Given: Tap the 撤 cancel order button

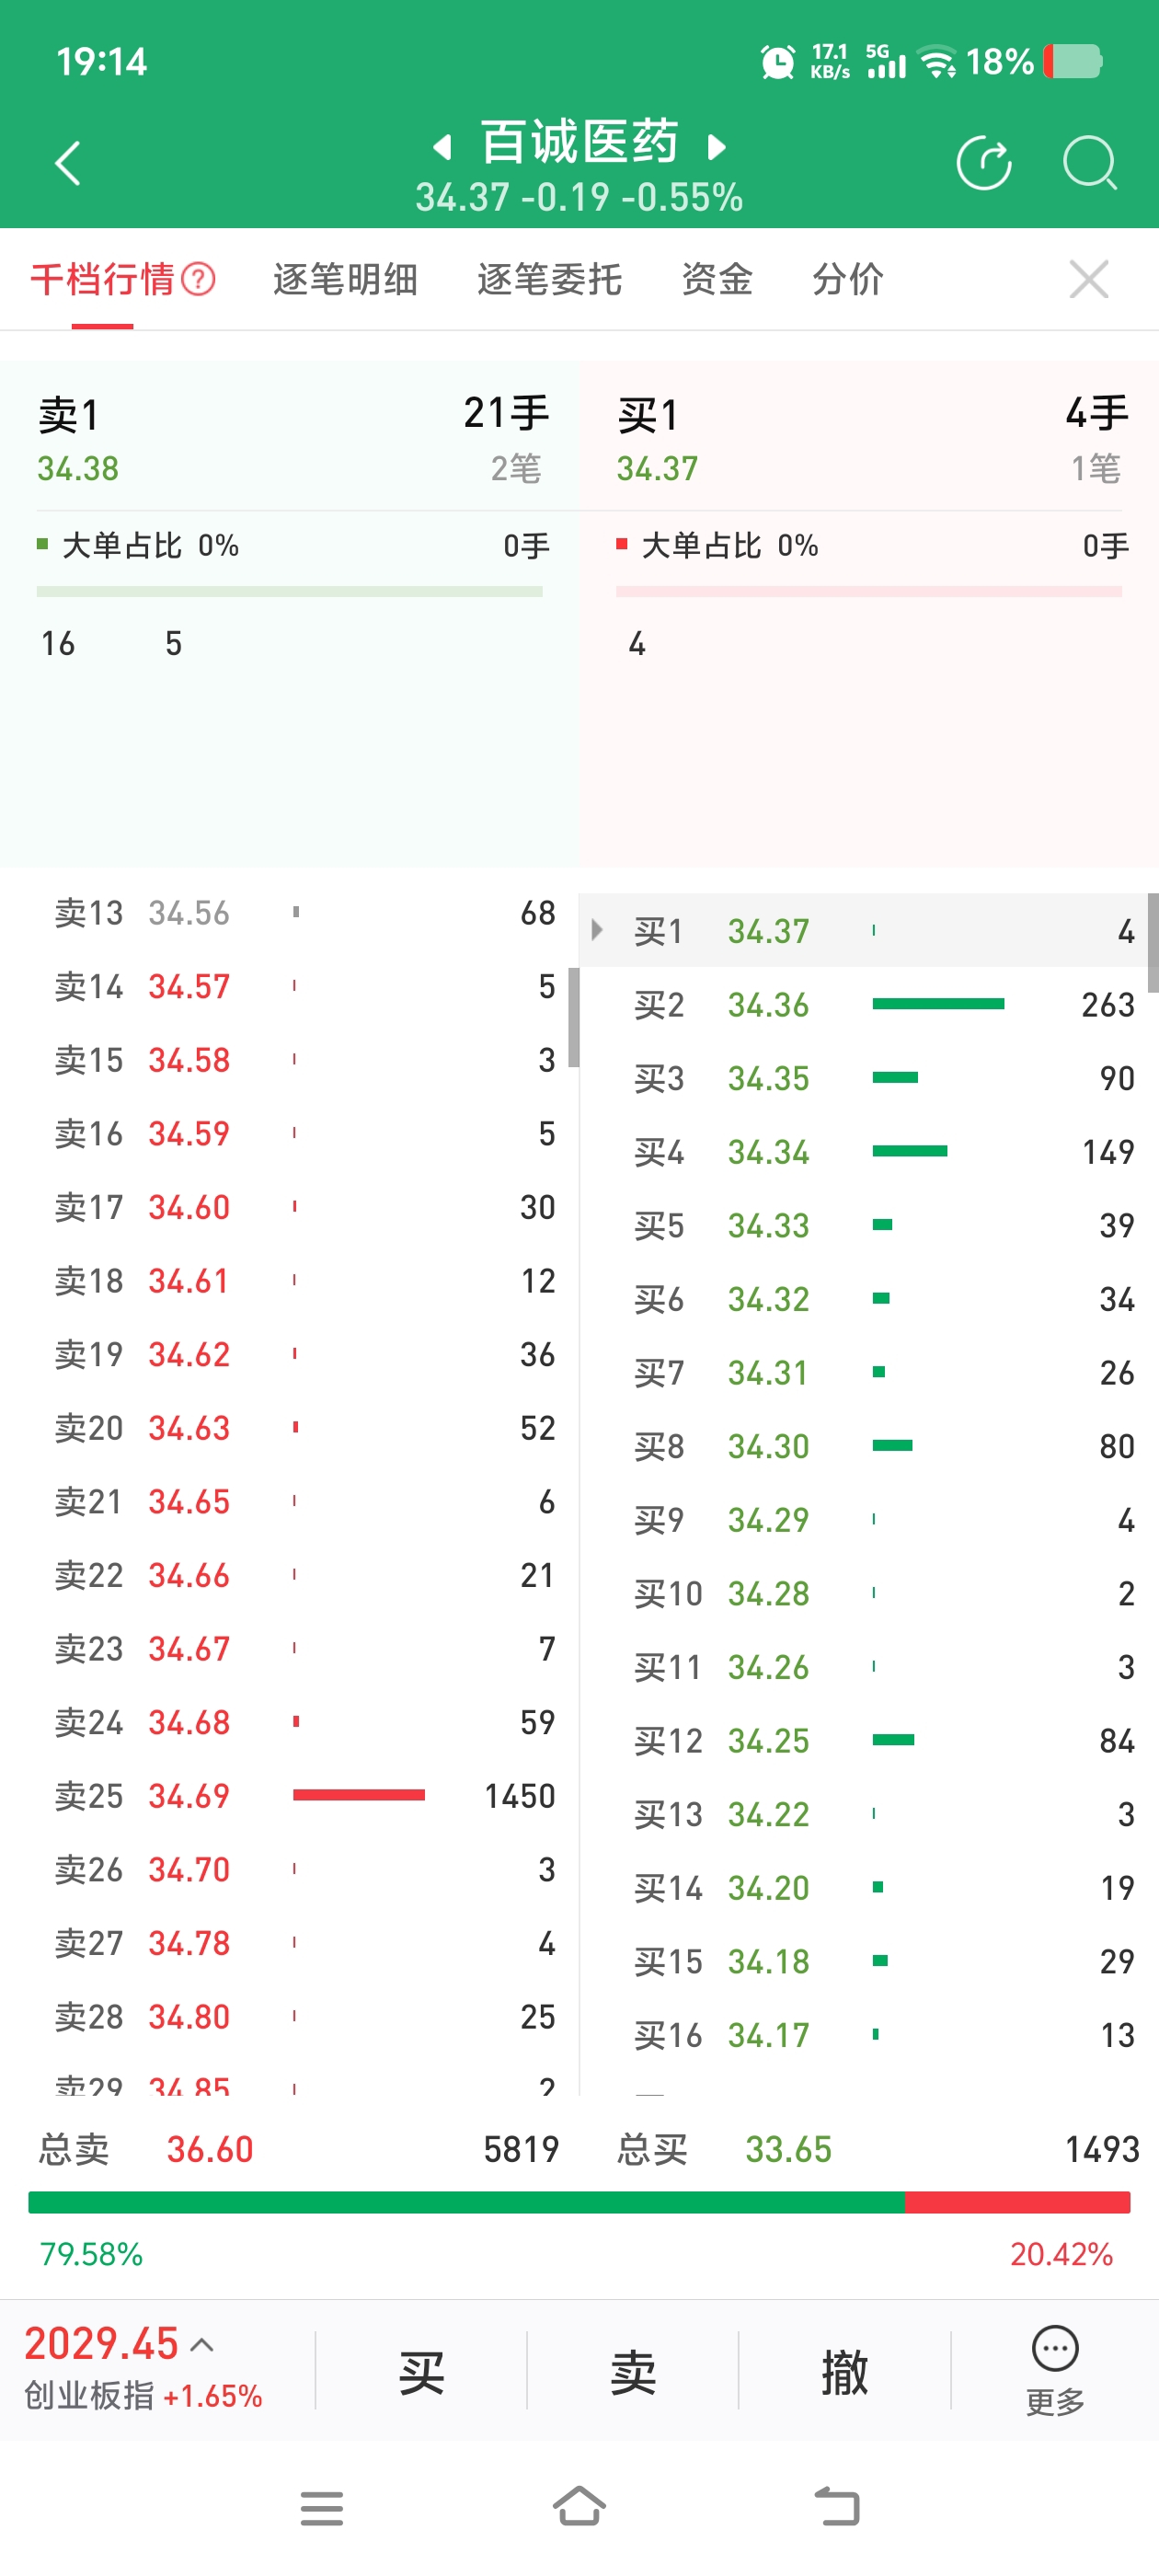Looking at the screenshot, I should [844, 2372].
